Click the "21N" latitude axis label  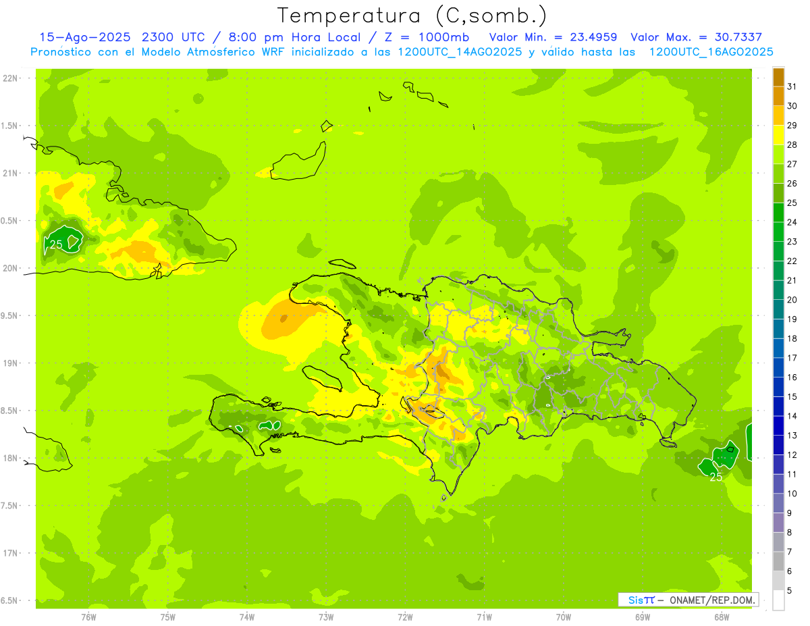pos(11,174)
